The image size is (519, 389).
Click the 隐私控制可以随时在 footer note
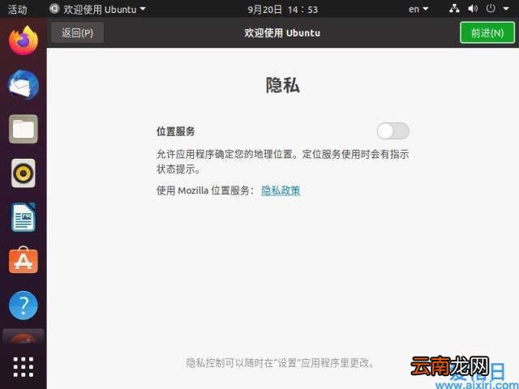pyautogui.click(x=281, y=363)
